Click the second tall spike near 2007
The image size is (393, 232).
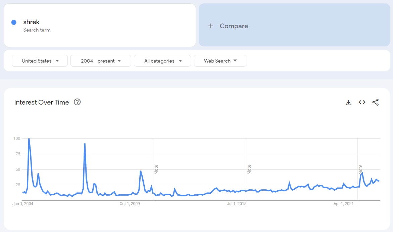coord(85,144)
